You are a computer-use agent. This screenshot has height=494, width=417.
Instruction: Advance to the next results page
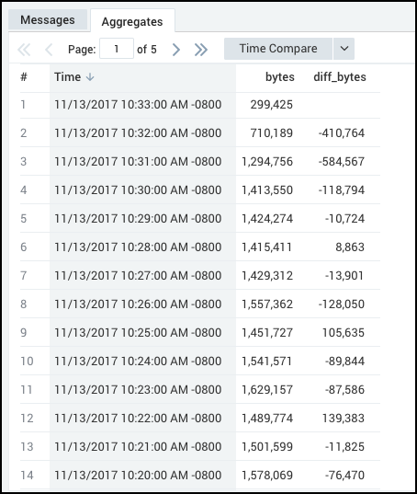click(x=176, y=50)
